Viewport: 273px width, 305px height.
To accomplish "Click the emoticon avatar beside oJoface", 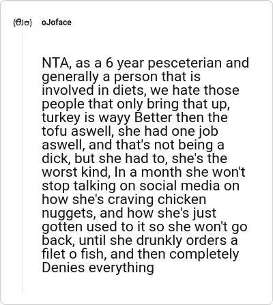I will click(x=23, y=23).
